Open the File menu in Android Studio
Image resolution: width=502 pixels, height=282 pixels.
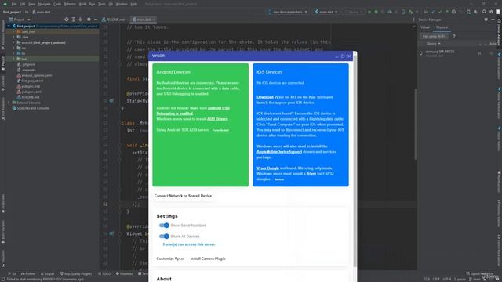pos(14,4)
